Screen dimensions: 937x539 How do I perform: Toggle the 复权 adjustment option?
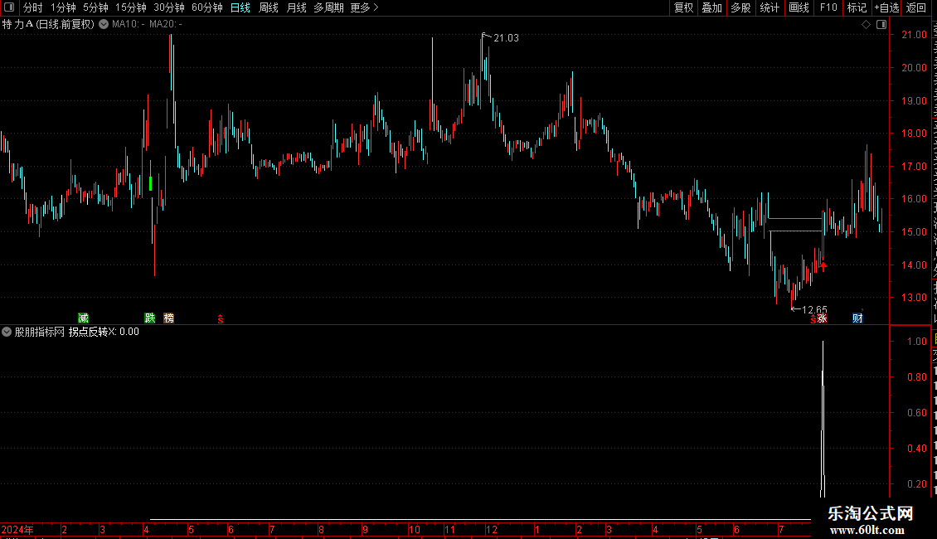683,7
